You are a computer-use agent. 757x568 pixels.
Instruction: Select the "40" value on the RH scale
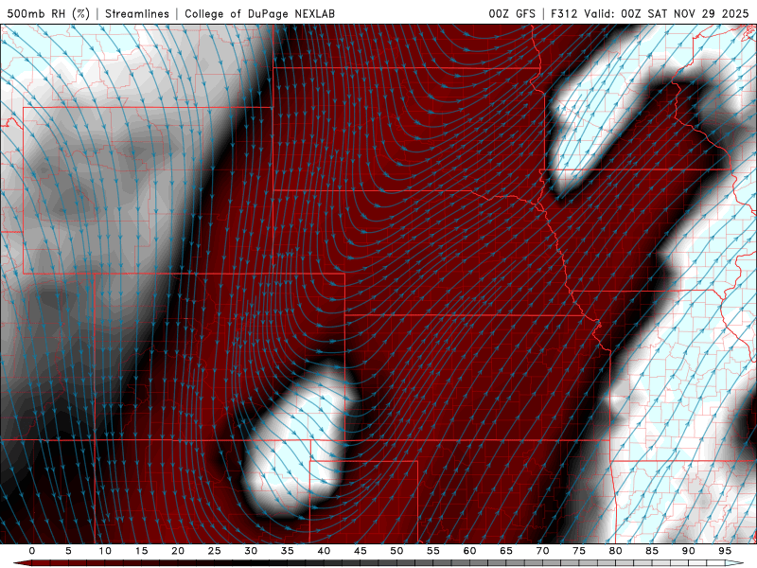coord(324,551)
